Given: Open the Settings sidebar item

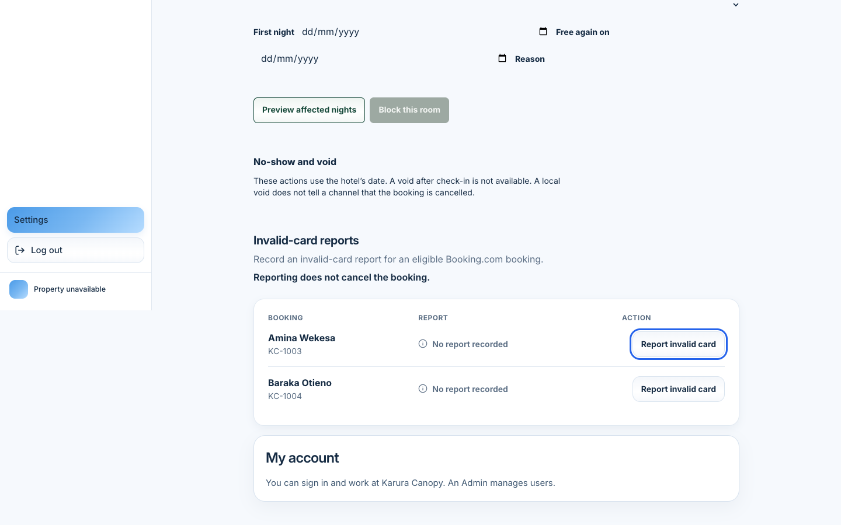Looking at the screenshot, I should click(75, 220).
